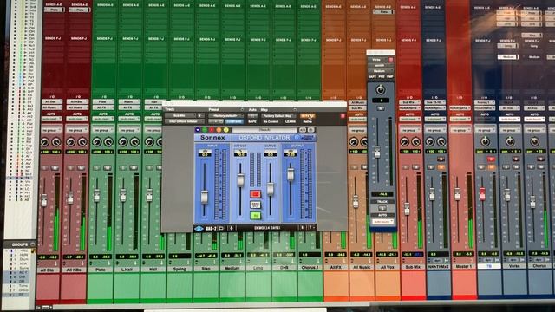555x312 pixels.
Task: Click the pan knob on the TB track
Action: tap(485, 142)
